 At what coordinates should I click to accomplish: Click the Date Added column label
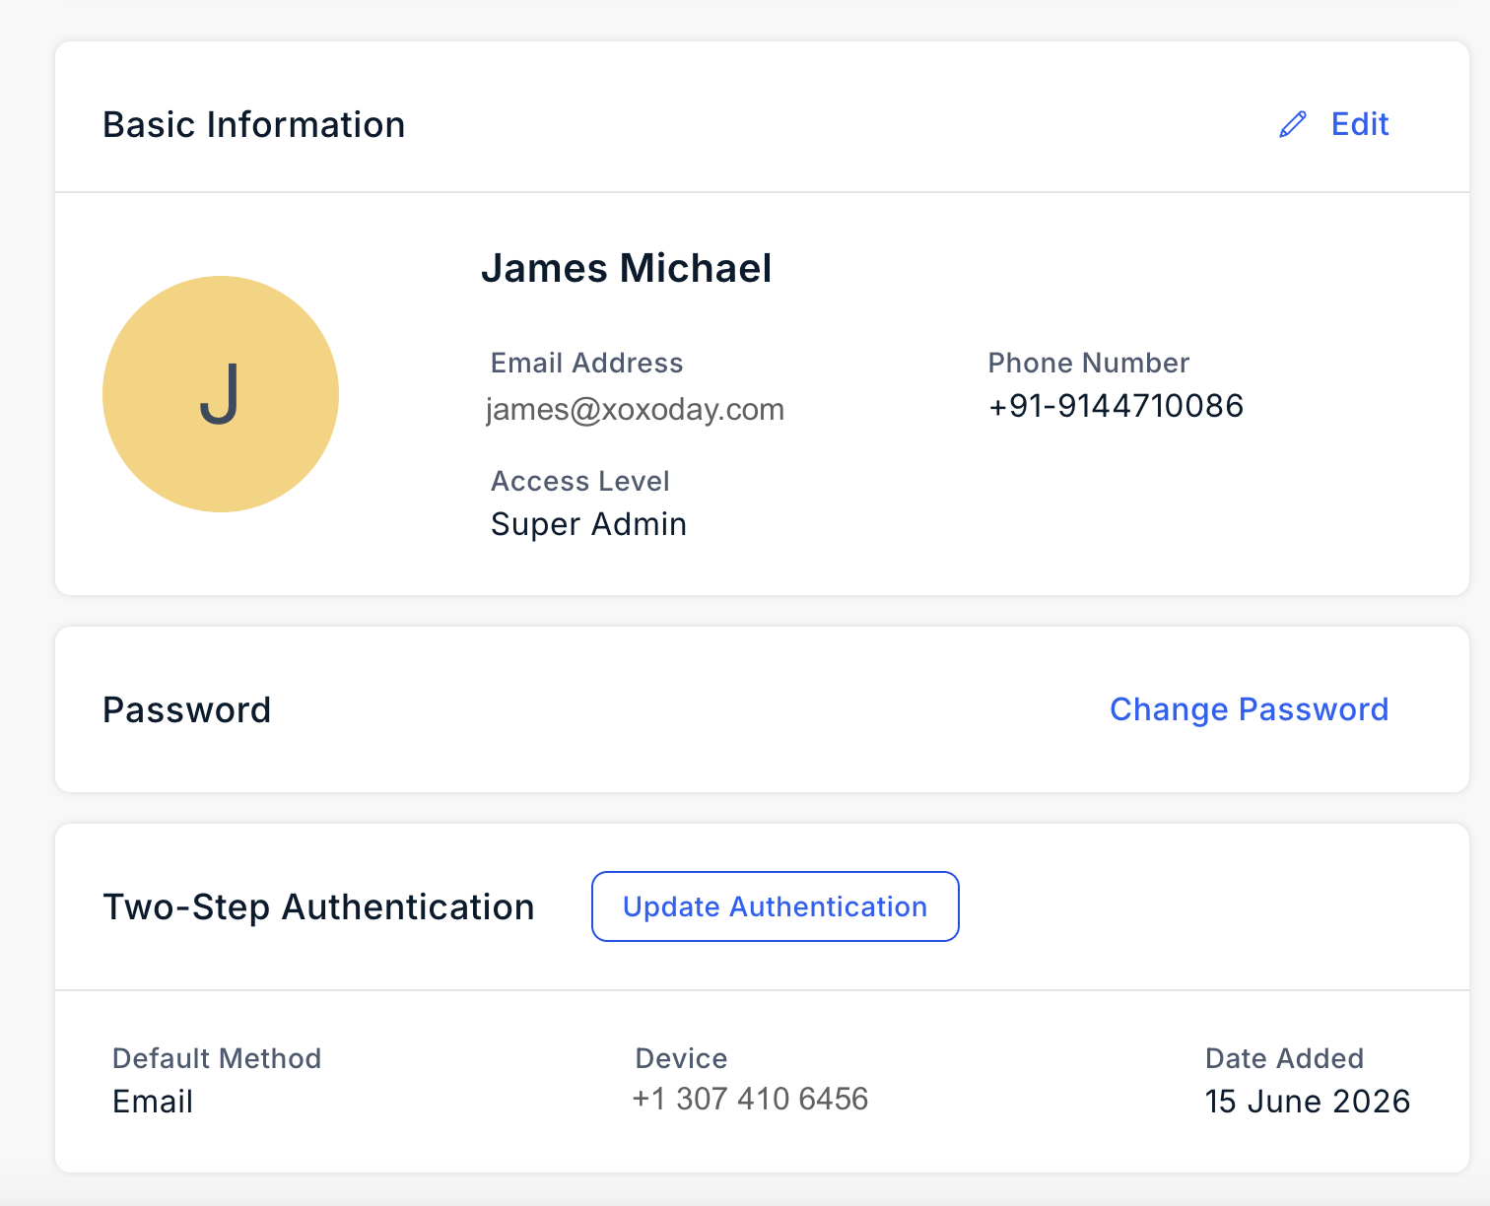1285,1058
